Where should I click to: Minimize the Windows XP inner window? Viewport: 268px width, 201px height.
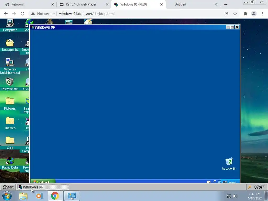(x=228, y=27)
